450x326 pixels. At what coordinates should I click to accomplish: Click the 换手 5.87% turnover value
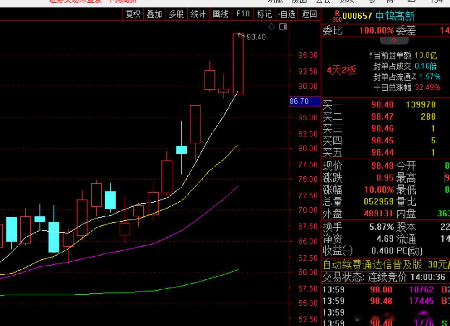point(381,227)
